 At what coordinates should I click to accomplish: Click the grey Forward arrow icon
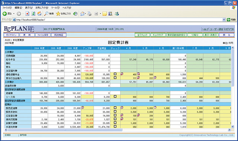coord(19,14)
